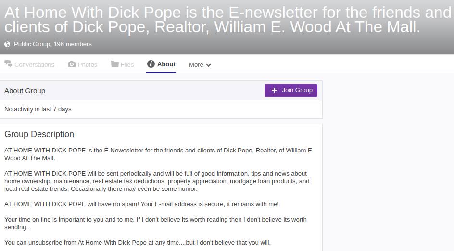Click the plus icon in Join Group
The height and width of the screenshot is (251, 454).
click(x=275, y=90)
